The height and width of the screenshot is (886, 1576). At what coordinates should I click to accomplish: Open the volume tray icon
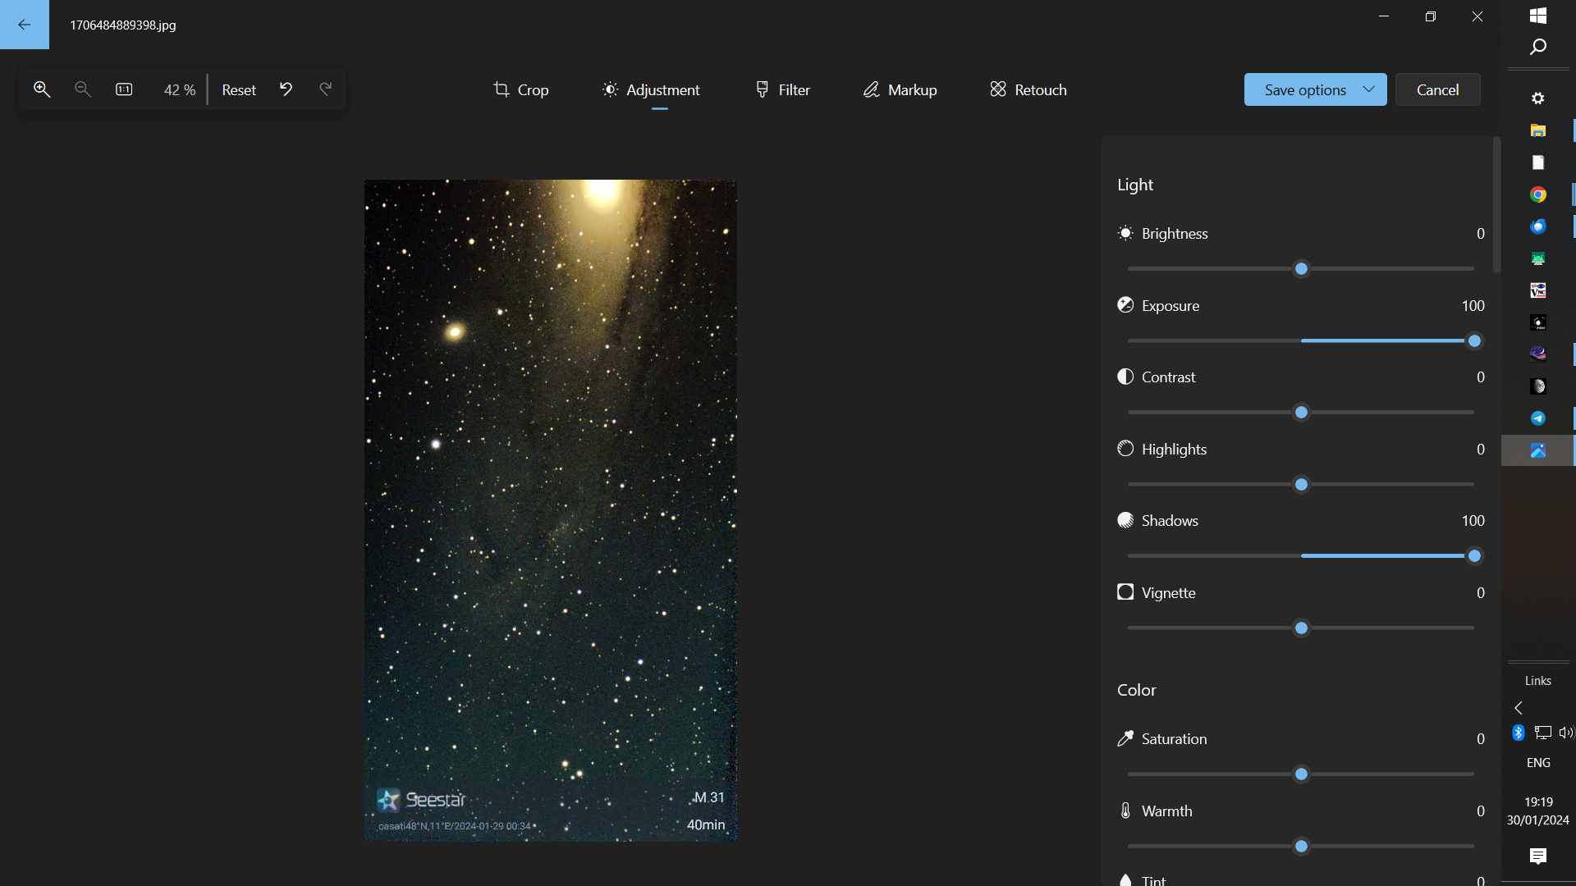point(1566,733)
